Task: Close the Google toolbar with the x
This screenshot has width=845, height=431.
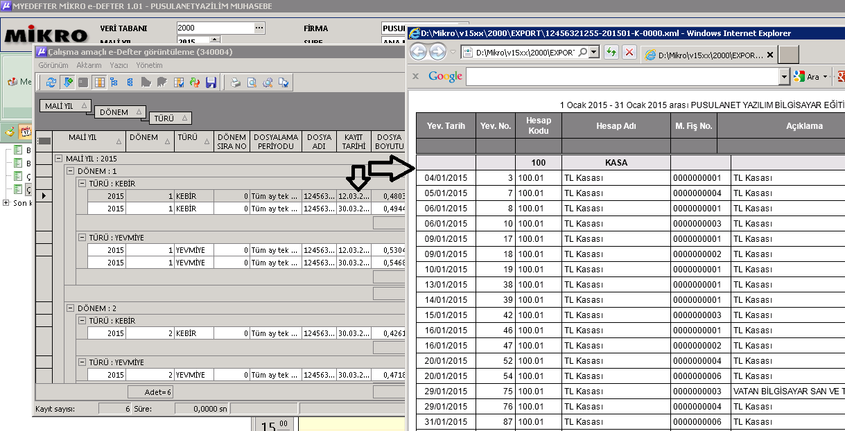Action: coord(415,76)
